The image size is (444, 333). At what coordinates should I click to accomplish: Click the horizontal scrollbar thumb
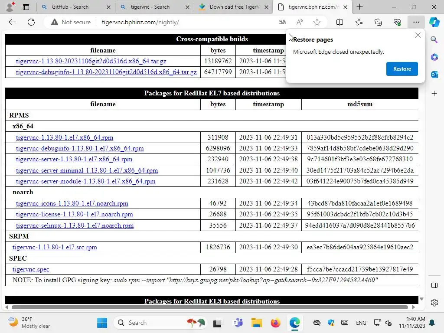209,307
